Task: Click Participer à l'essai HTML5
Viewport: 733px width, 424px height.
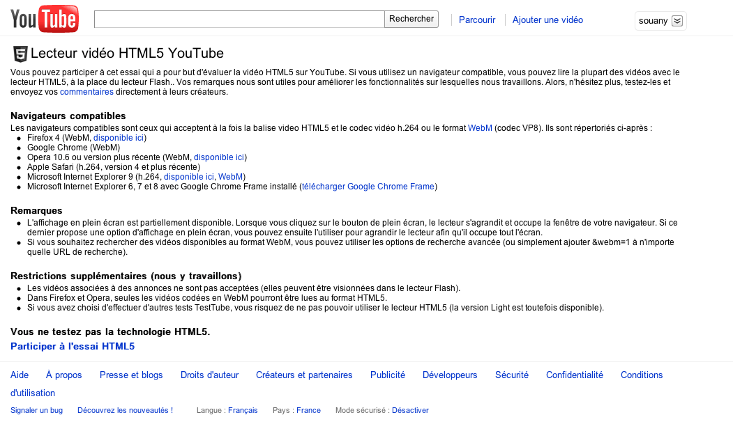Action: click(x=73, y=346)
